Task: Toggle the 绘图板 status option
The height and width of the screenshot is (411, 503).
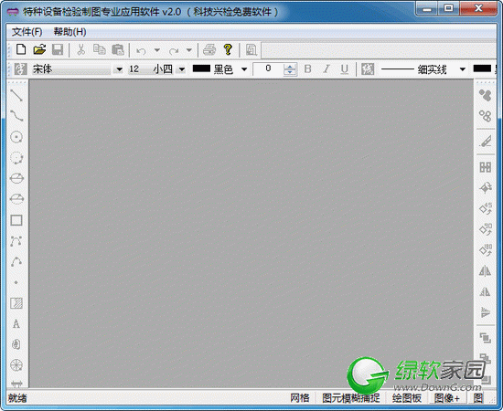Action: coord(406,398)
